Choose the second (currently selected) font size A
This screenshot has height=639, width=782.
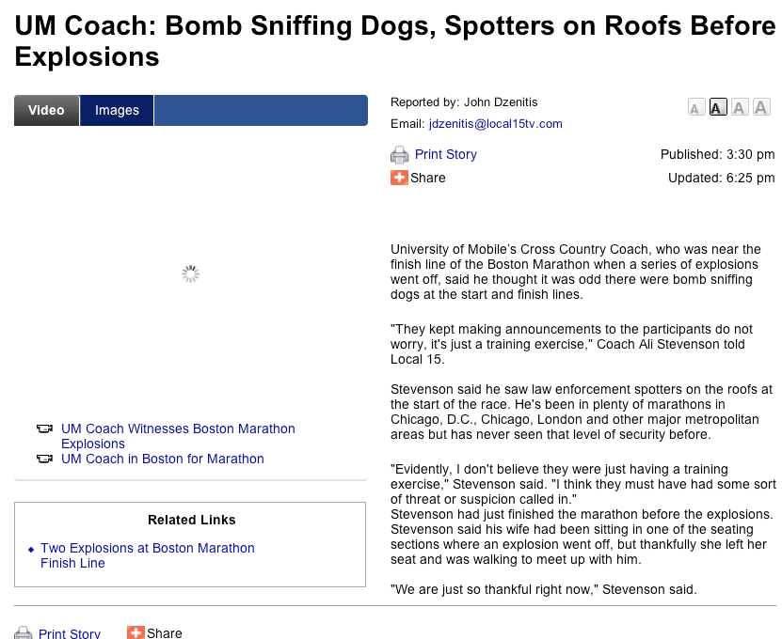click(x=717, y=107)
